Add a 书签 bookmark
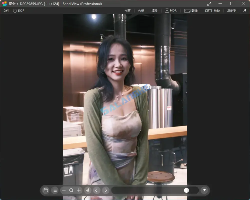The height and width of the screenshot is (200, 250). point(127,10)
